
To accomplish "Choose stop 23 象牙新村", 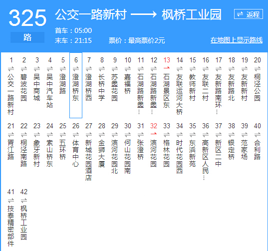I will 37,153.
